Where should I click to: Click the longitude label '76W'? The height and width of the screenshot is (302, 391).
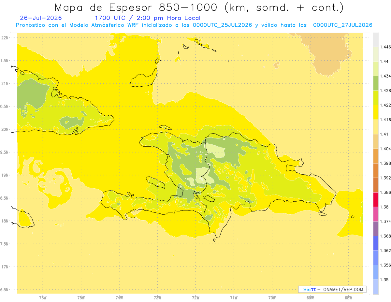[43, 297]
